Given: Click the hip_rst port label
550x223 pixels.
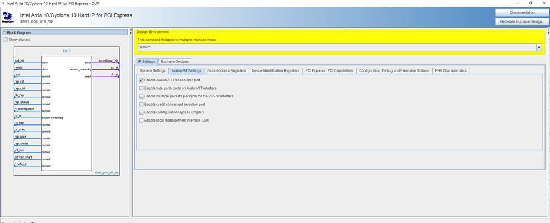Looking at the screenshot, I should tap(19, 81).
